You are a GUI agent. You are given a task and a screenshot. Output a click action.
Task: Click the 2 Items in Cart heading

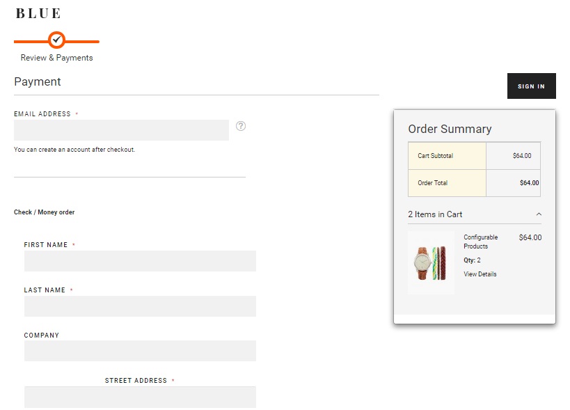(435, 214)
